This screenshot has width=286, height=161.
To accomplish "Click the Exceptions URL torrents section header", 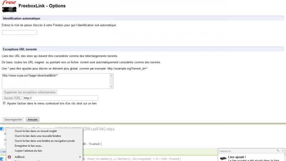I will pos(143,49).
